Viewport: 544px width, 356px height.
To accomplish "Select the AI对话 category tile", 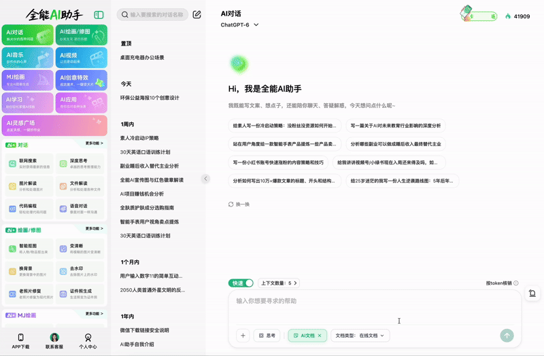I will pyautogui.click(x=28, y=35).
